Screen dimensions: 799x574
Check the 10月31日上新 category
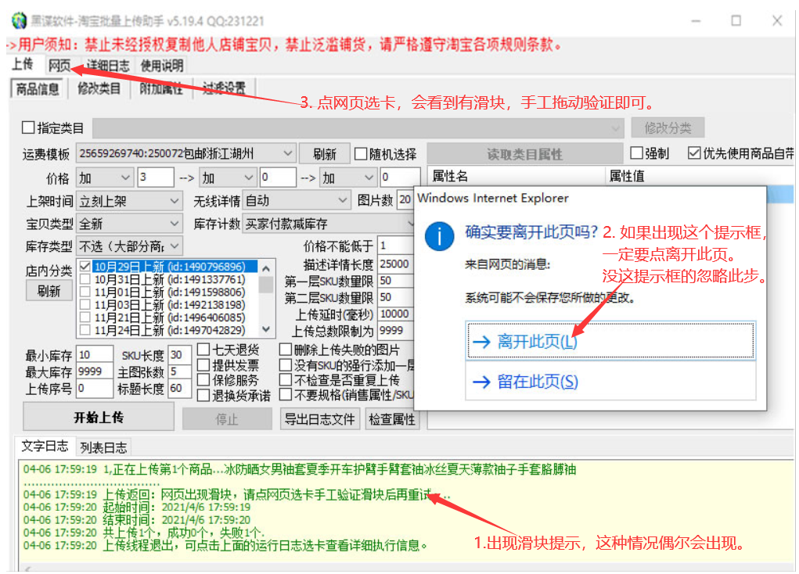[x=85, y=279]
